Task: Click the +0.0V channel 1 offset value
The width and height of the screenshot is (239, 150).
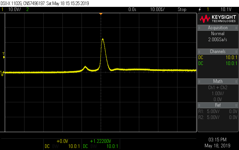Action: point(62,141)
